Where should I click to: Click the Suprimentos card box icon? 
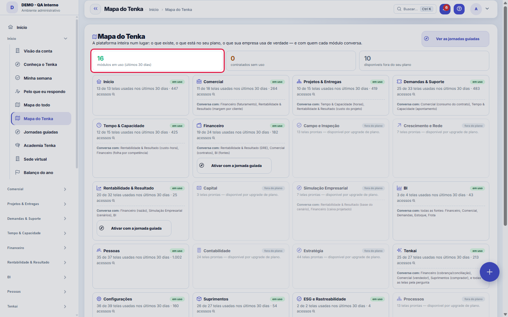pos(199,299)
